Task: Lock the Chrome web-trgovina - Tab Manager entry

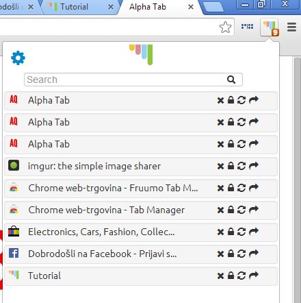Action: click(231, 210)
